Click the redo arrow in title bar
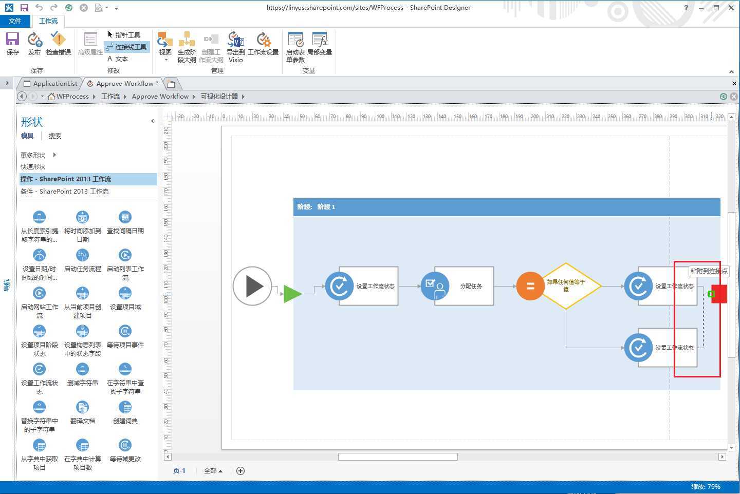This screenshot has height=494, width=740. tap(54, 8)
